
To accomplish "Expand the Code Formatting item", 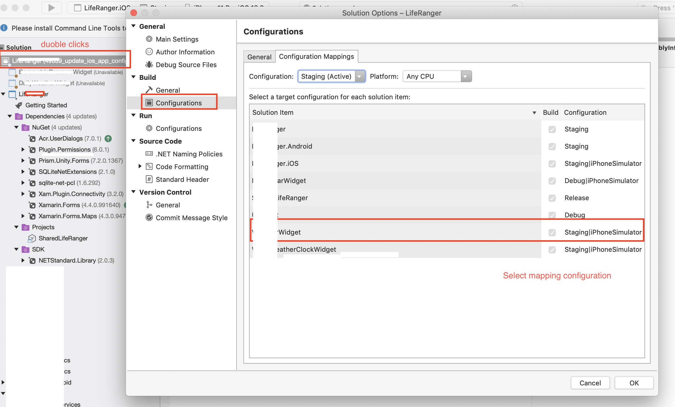I will 140,166.
